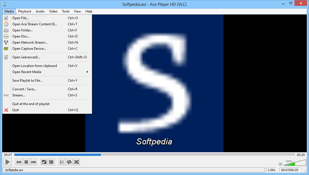Maximize the Ace Player window
This screenshot has width=309, height=175.
(291, 3)
